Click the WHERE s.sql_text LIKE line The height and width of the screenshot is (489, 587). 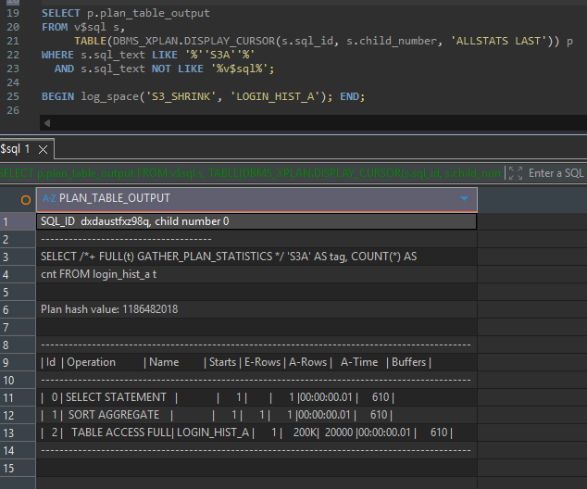click(x=148, y=55)
